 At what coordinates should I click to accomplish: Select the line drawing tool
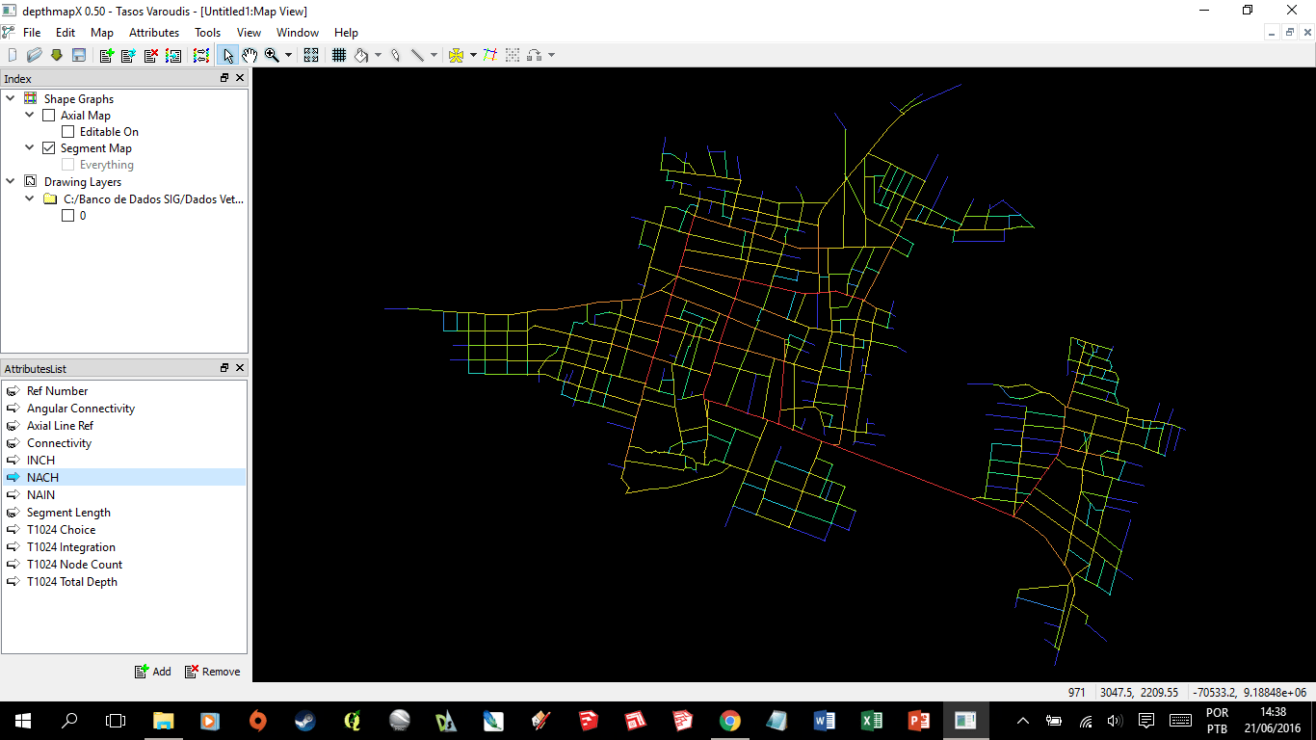tap(417, 55)
